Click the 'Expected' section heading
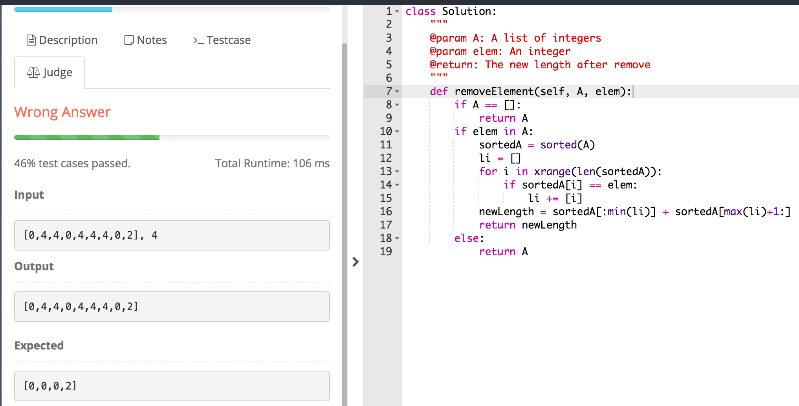Image resolution: width=799 pixels, height=406 pixels. [x=39, y=346]
